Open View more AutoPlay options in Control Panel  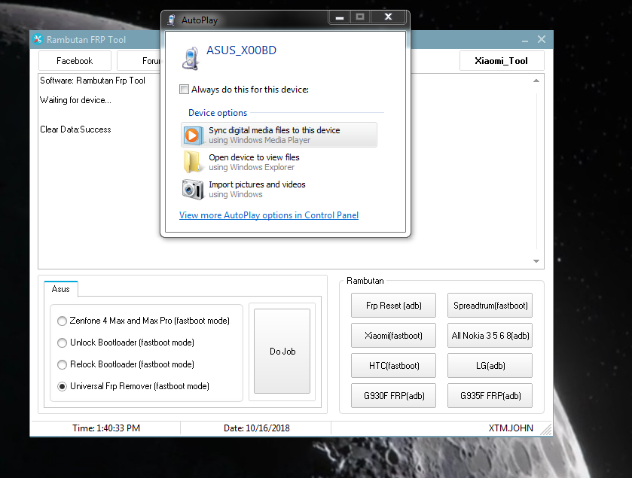point(269,215)
